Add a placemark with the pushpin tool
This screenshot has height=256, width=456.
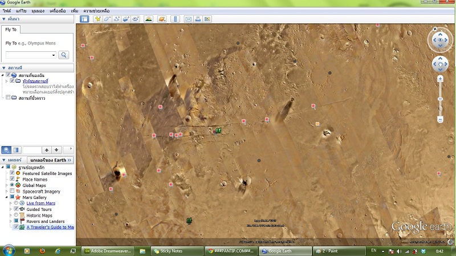(97, 19)
